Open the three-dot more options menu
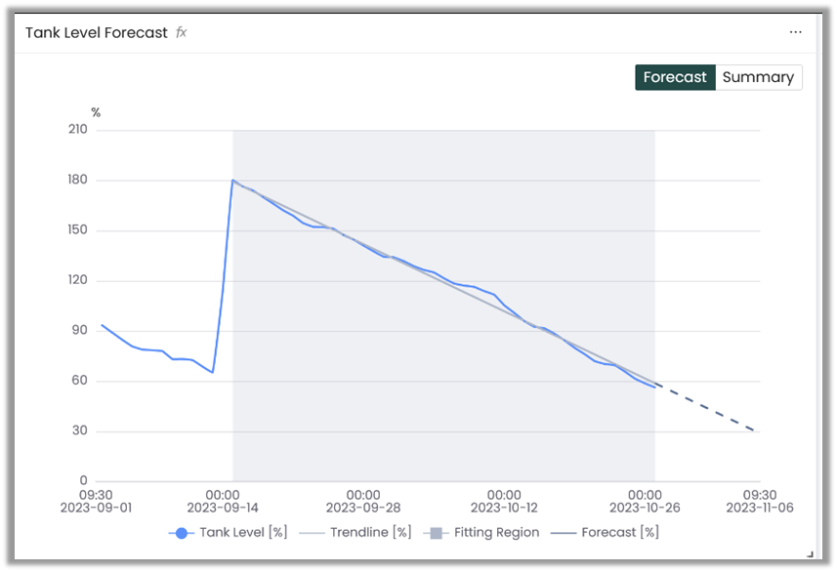The height and width of the screenshot is (572, 837). click(796, 32)
